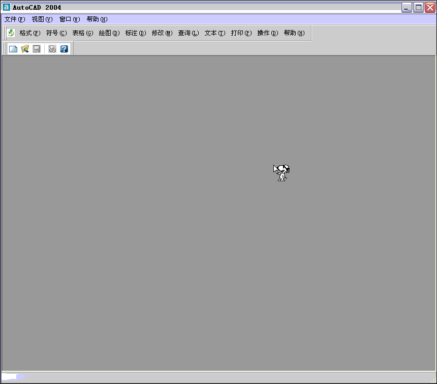The height and width of the screenshot is (384, 437).
Task: Click the AutoCAD icon in the title bar
Action: 6,7
